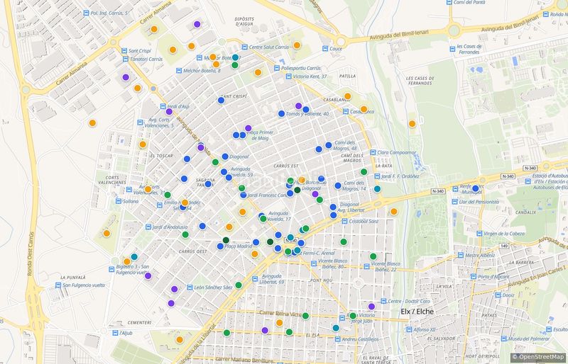568x364 pixels.
Task: Click the Jardí d'Andalusia stop icon
Action: 148,227
